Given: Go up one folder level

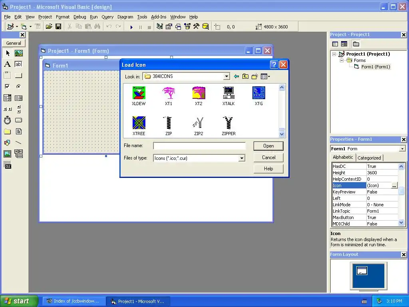Looking at the screenshot, I should tap(245, 76).
